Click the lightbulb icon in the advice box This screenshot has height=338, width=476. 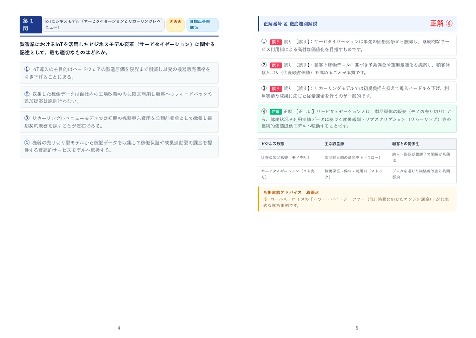[x=265, y=199]
